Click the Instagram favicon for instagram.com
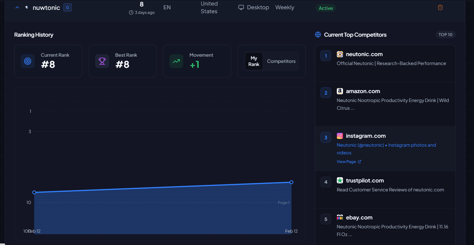474x245 pixels. (x=340, y=136)
